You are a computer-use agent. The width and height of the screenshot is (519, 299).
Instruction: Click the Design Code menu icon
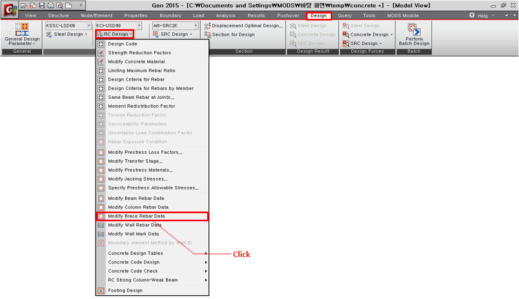[101, 44]
